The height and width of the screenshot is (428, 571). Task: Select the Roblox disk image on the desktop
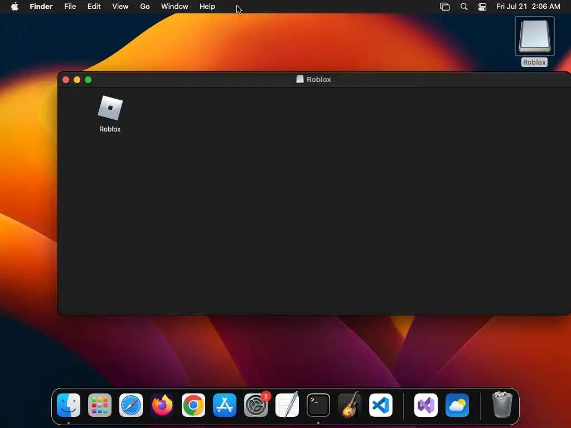click(x=534, y=36)
